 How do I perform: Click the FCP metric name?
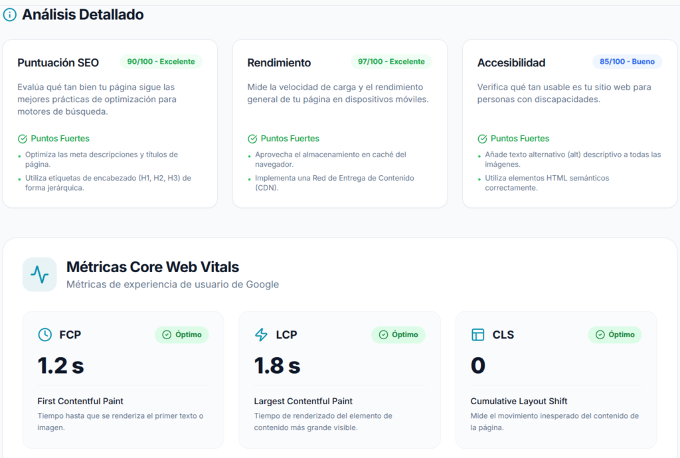(70, 335)
